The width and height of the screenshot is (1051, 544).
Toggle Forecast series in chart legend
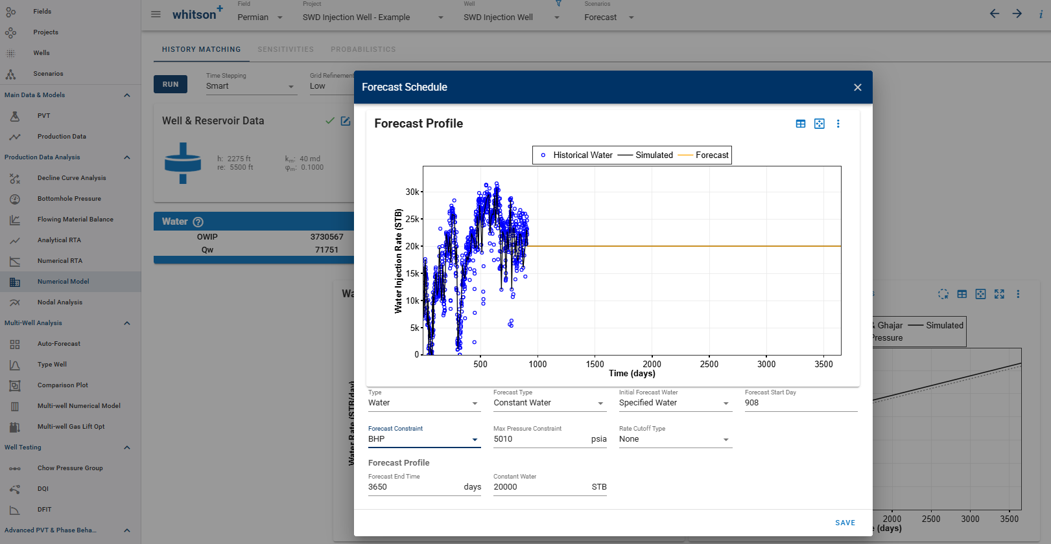point(704,155)
